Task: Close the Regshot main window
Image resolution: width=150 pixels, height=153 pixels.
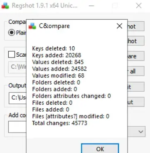Action: pos(139,6)
